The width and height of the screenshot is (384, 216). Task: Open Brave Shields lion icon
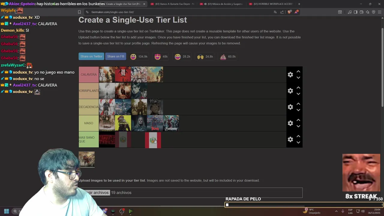[289, 12]
